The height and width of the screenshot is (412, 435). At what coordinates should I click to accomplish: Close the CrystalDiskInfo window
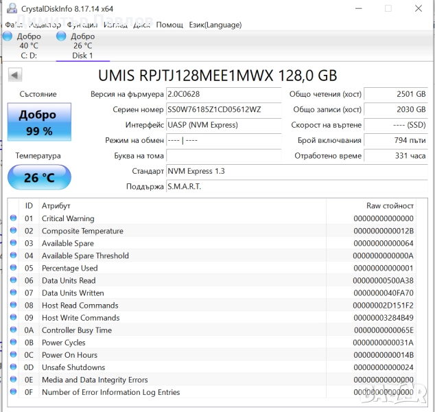(x=419, y=9)
